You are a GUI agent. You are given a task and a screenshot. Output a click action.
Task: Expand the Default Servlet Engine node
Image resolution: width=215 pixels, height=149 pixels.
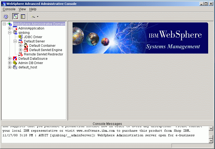click(21, 50)
